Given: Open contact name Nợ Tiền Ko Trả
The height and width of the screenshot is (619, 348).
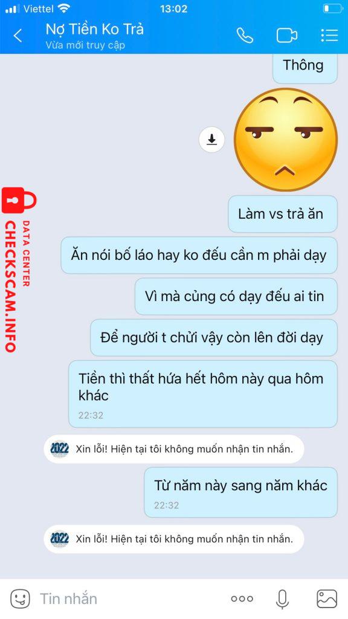Looking at the screenshot, I should click(95, 29).
